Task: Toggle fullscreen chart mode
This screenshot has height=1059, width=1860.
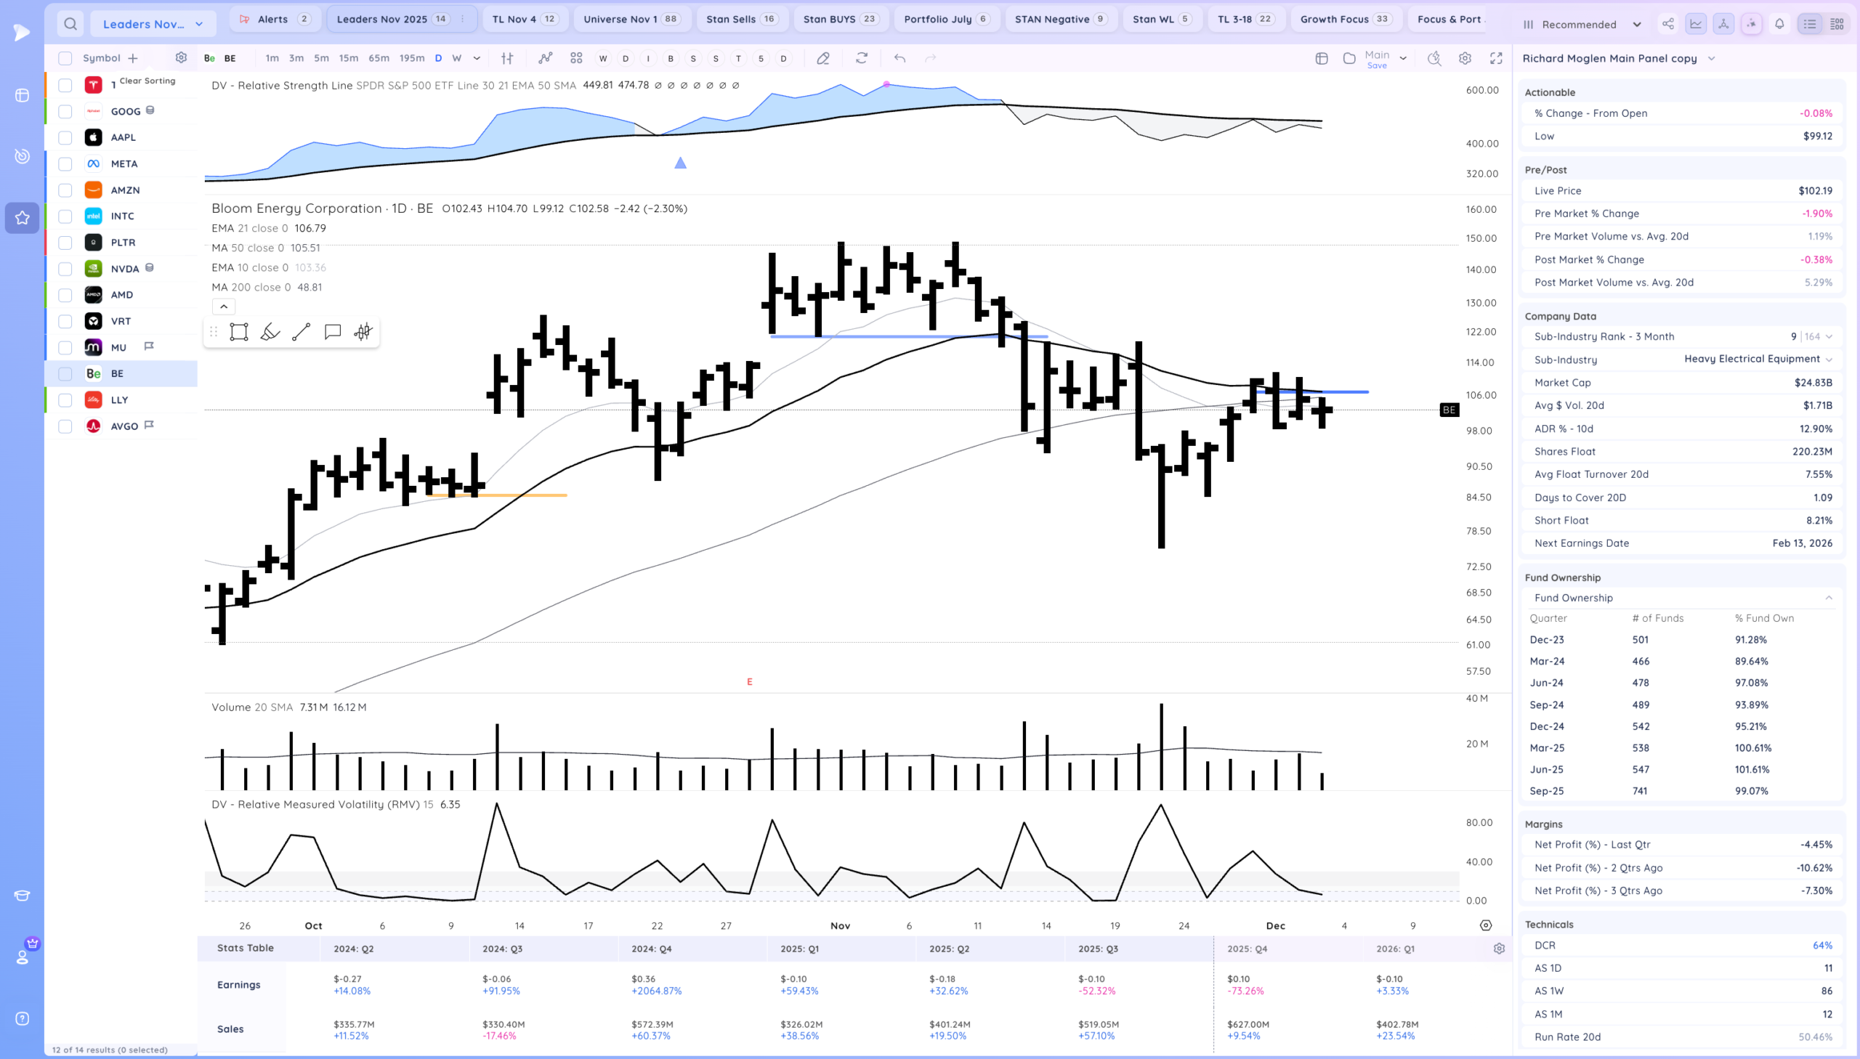Action: [x=1496, y=58]
